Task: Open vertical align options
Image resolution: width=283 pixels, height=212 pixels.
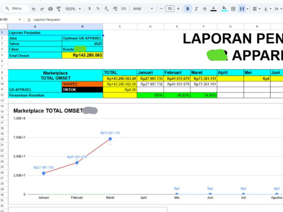Action: coord(266,9)
